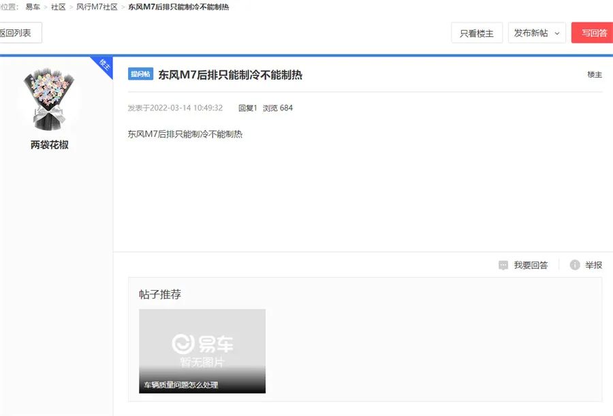This screenshot has width=613, height=416.
Task: Click the blue 提问帖 tag badge
Action: click(140, 74)
